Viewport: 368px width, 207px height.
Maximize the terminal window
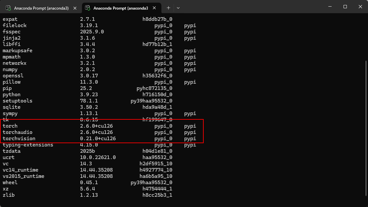(x=345, y=7)
